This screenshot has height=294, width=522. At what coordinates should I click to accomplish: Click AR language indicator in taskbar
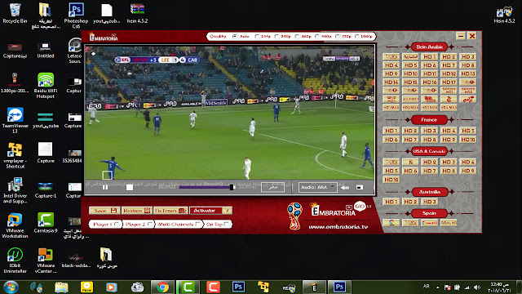coord(426,287)
